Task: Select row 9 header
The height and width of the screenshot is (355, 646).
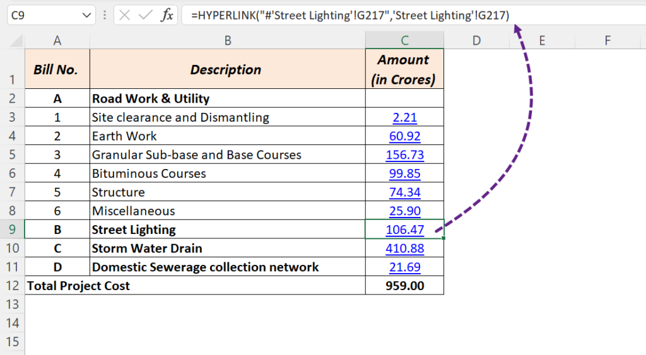Action: [x=13, y=230]
